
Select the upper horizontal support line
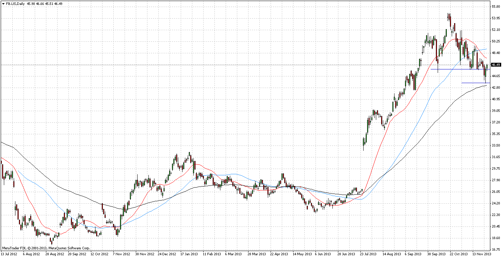(446, 69)
